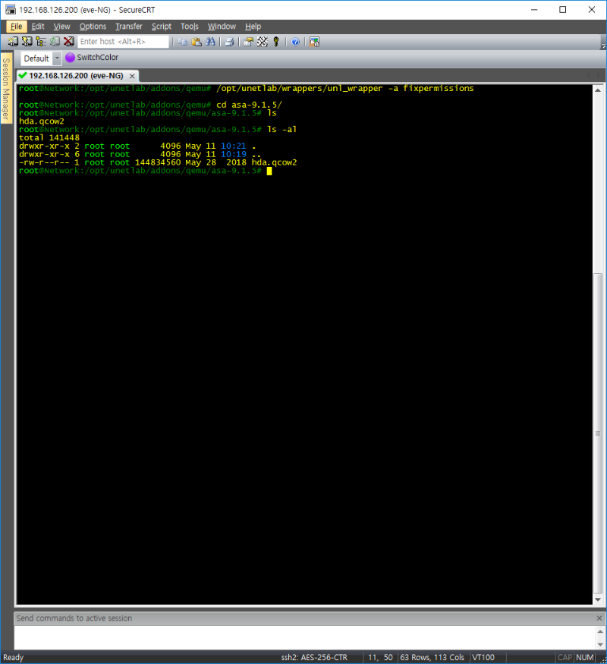The width and height of the screenshot is (607, 664).
Task: Click the SwitchColor button
Action: click(x=92, y=58)
